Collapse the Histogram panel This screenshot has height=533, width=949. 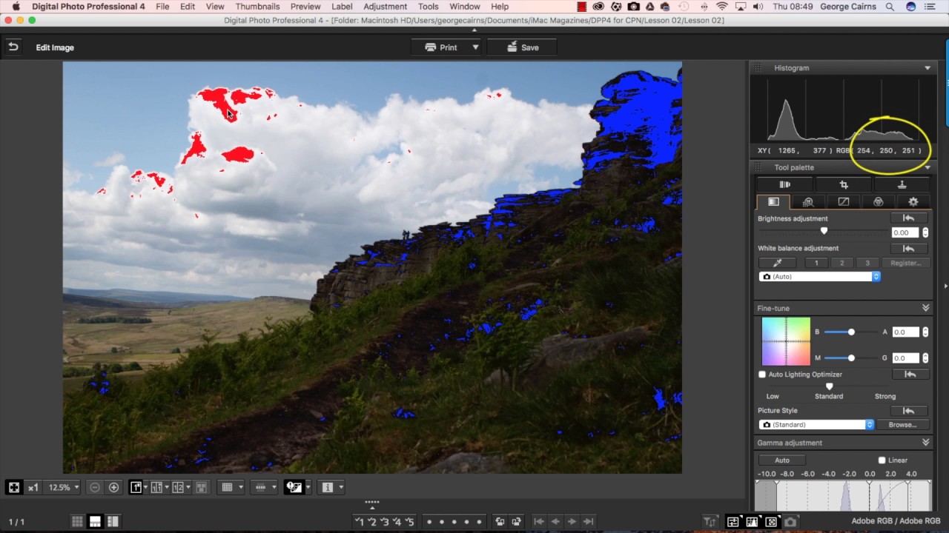coord(927,68)
